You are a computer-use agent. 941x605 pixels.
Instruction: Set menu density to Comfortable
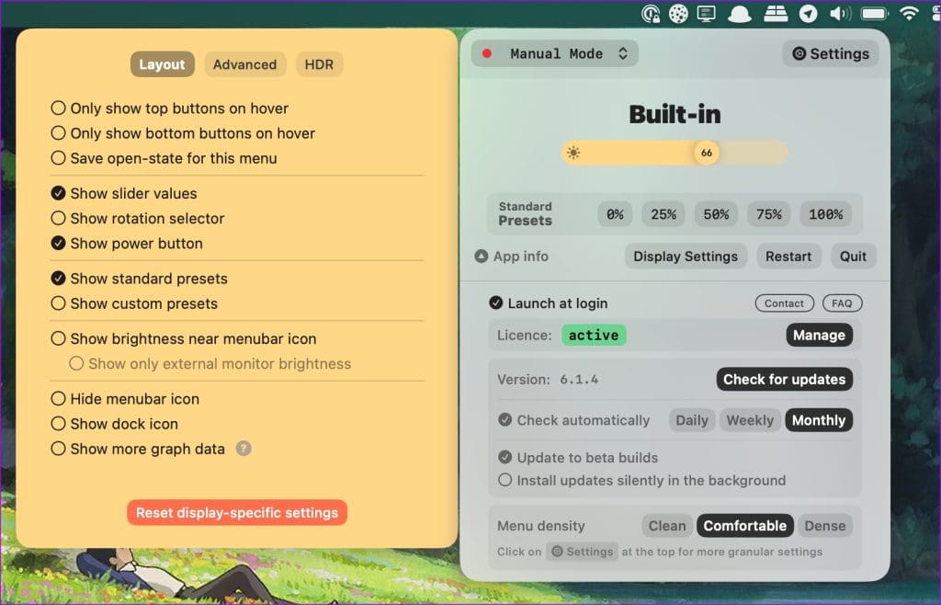pos(744,526)
